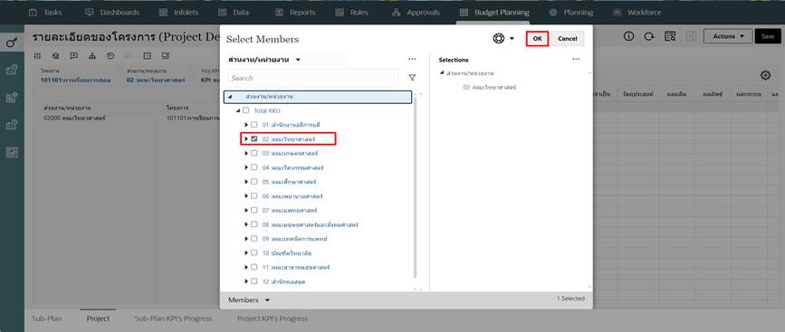Switch to the Dashboards tab
Image resolution: width=785 pixels, height=332 pixels.
point(112,12)
